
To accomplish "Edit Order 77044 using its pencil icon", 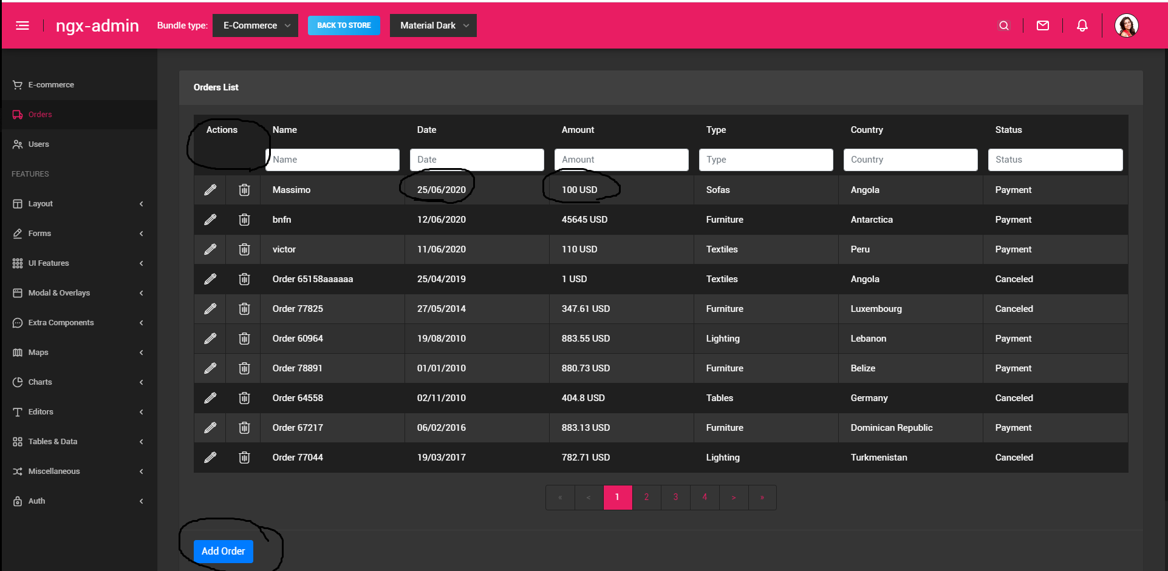I will (x=210, y=457).
